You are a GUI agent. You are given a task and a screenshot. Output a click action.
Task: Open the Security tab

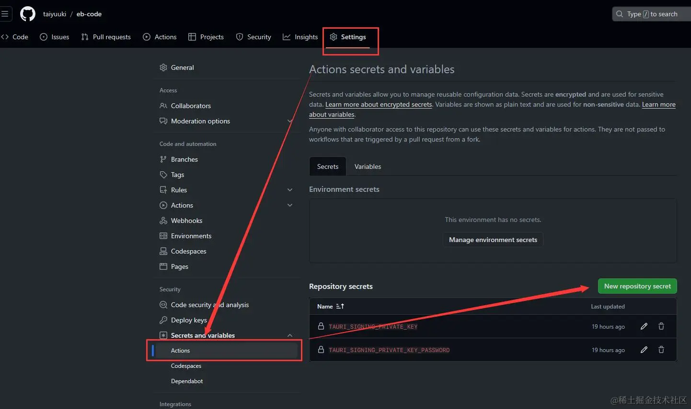pos(253,37)
